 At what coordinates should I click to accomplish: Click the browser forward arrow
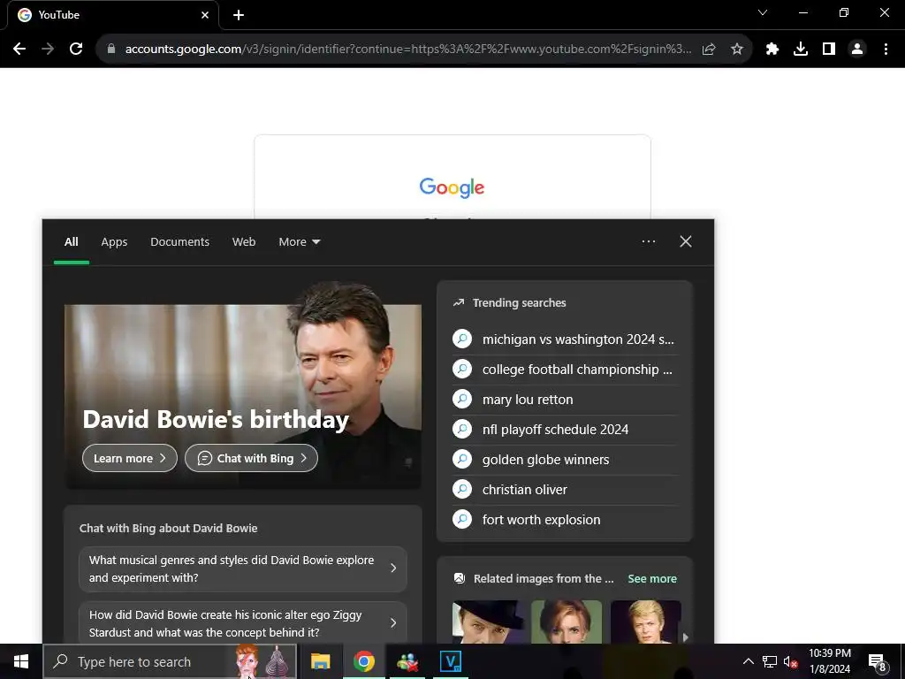[x=48, y=50]
